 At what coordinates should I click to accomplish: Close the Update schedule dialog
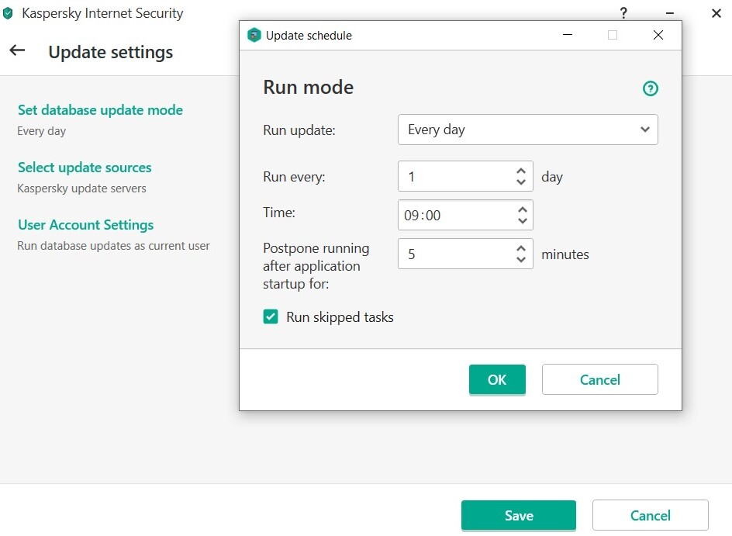tap(658, 35)
